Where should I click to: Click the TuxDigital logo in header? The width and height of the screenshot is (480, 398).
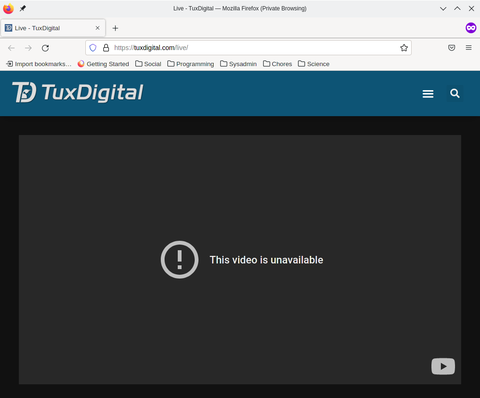click(78, 93)
